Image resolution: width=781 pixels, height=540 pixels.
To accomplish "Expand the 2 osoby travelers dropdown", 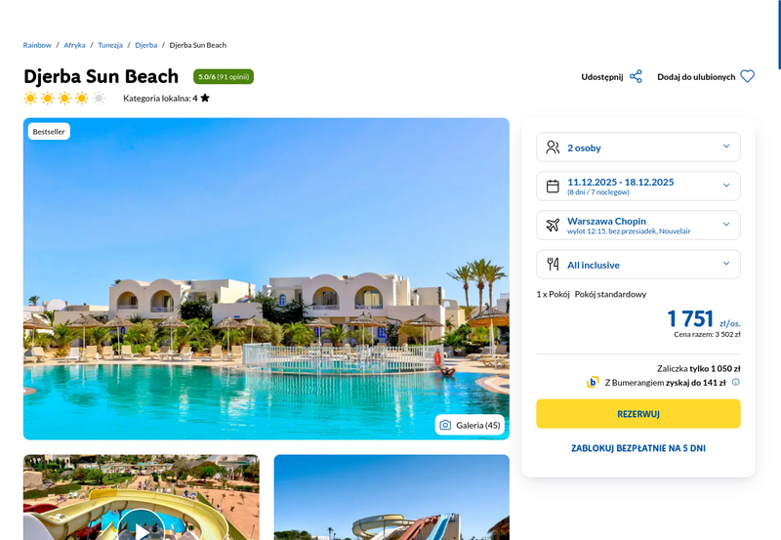I will [638, 146].
